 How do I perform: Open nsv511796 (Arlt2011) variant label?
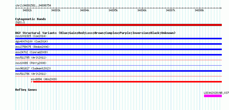point(31,74)
